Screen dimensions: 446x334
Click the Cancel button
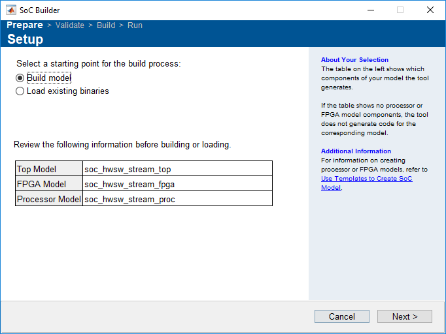tap(342, 316)
